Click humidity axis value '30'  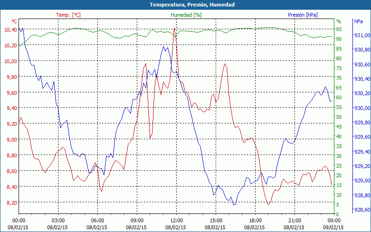(339, 156)
